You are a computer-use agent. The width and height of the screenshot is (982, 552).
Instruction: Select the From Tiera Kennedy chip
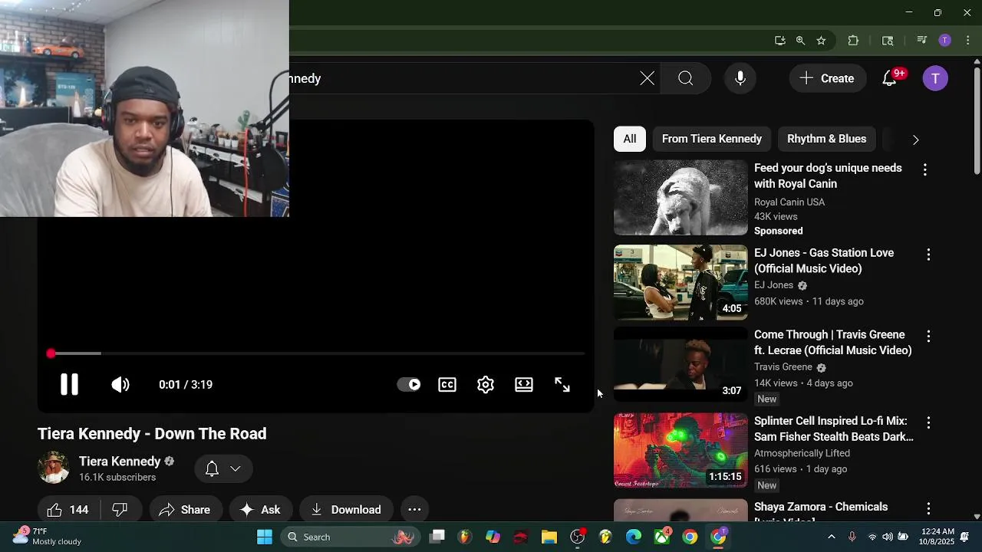point(712,139)
